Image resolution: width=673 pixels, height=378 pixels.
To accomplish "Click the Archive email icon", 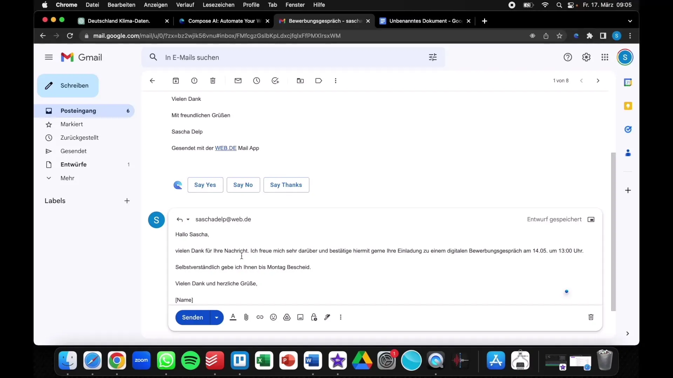I will click(x=176, y=81).
